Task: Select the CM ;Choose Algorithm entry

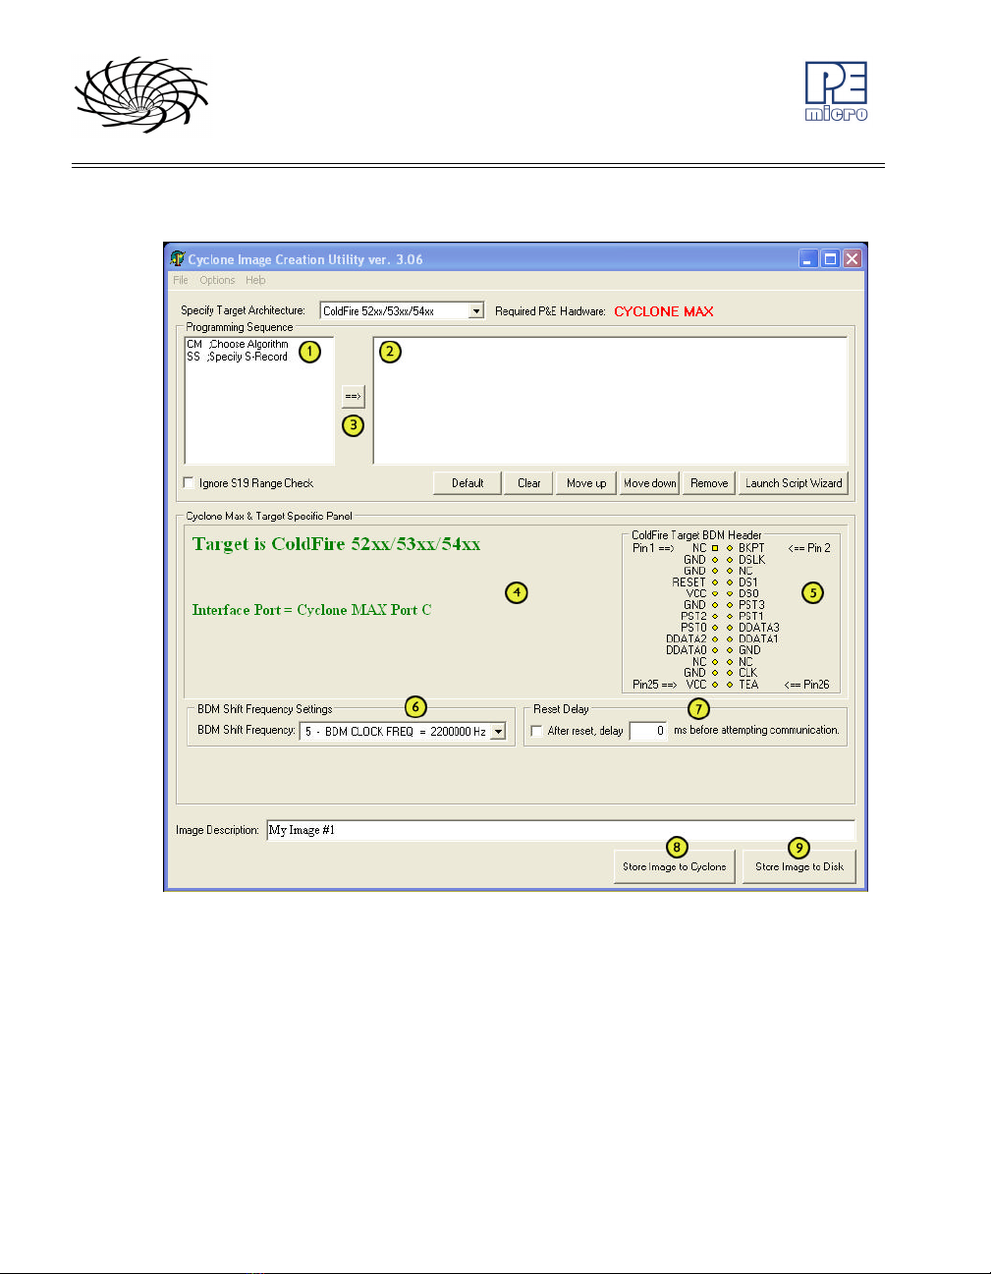Action: (238, 345)
